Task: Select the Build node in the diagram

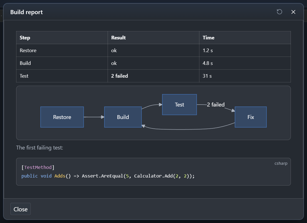Action: coord(123,117)
